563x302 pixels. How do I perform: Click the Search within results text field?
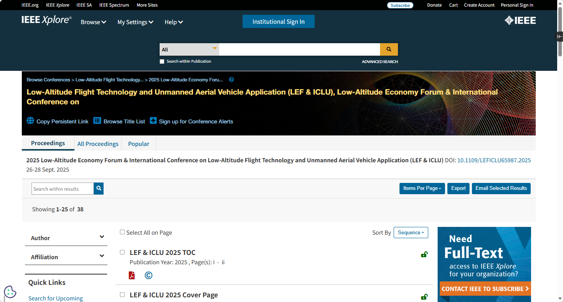point(63,189)
